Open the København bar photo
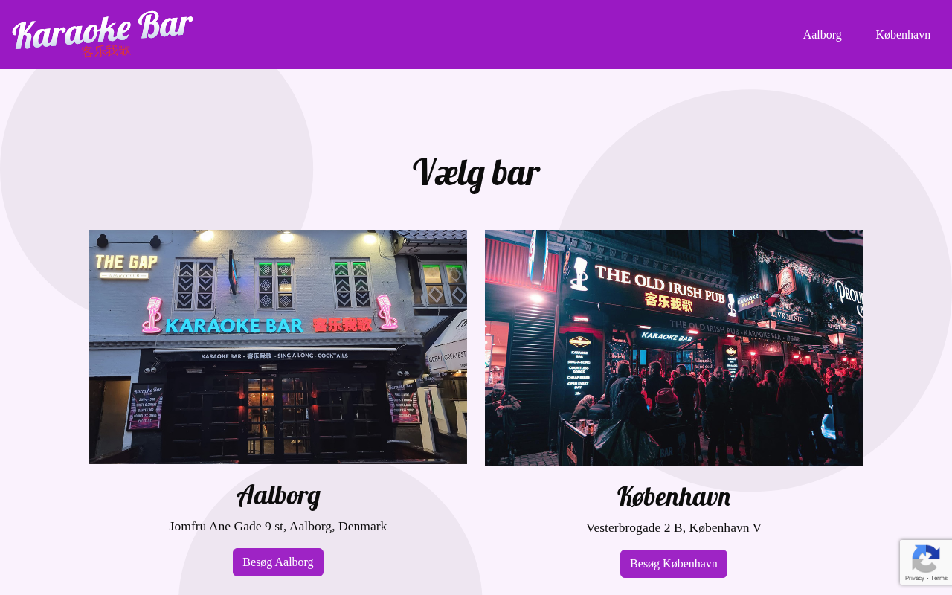The width and height of the screenshot is (952, 595). click(x=674, y=347)
